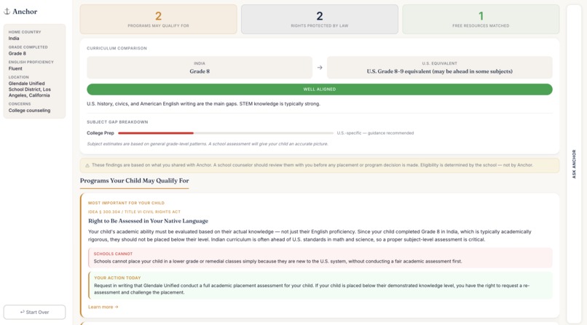Viewport: 587px width, 325px height.
Task: Click the College counseling concern
Action: click(x=29, y=111)
